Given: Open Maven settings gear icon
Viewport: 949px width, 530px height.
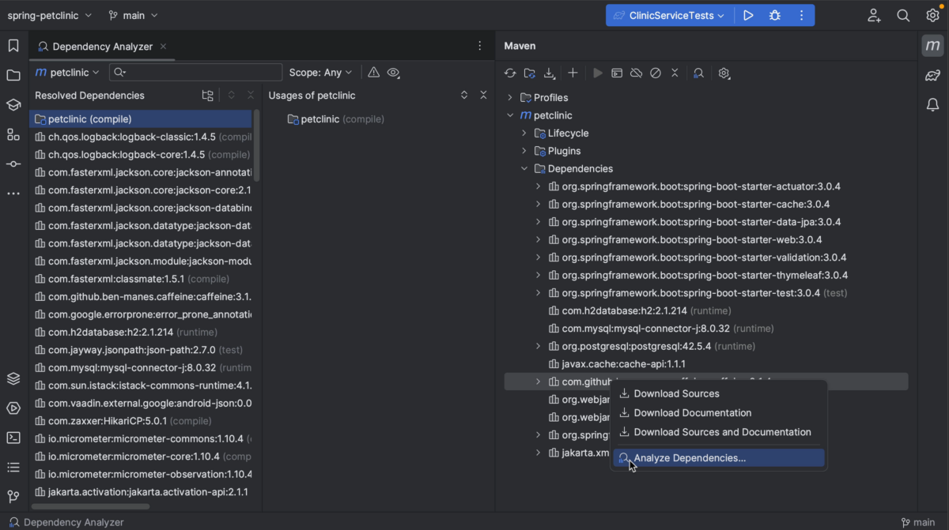Looking at the screenshot, I should click(724, 73).
